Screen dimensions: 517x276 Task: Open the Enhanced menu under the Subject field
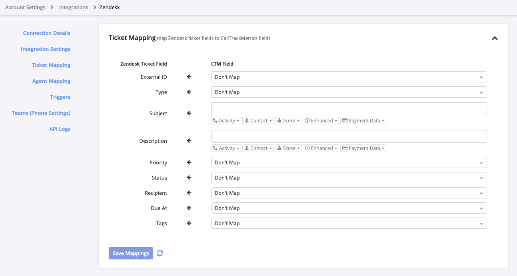[x=321, y=120]
